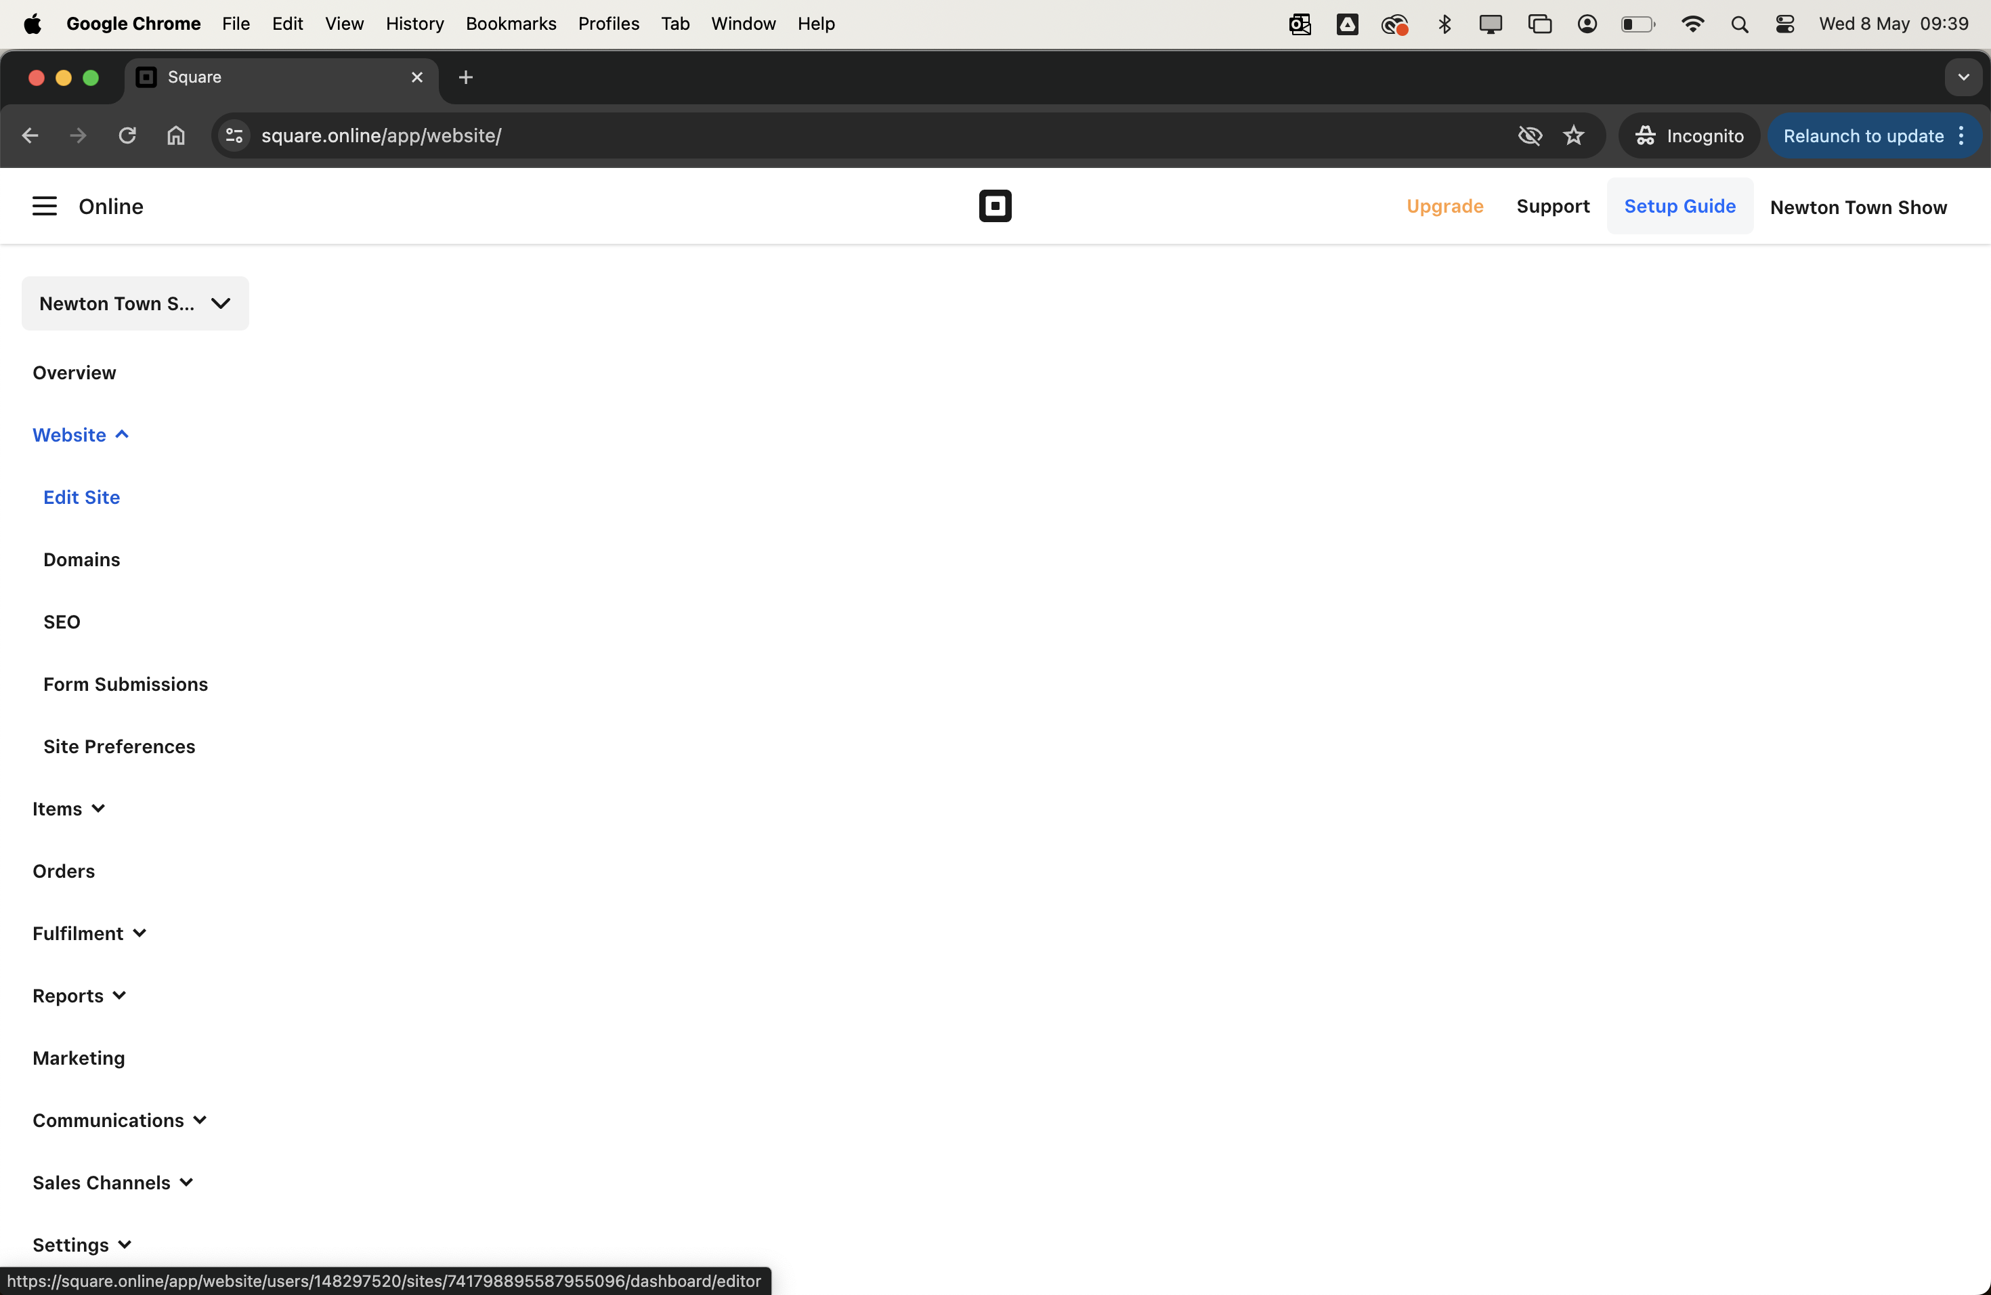Click the battery status icon
The width and height of the screenshot is (1991, 1295).
pyautogui.click(x=1637, y=24)
